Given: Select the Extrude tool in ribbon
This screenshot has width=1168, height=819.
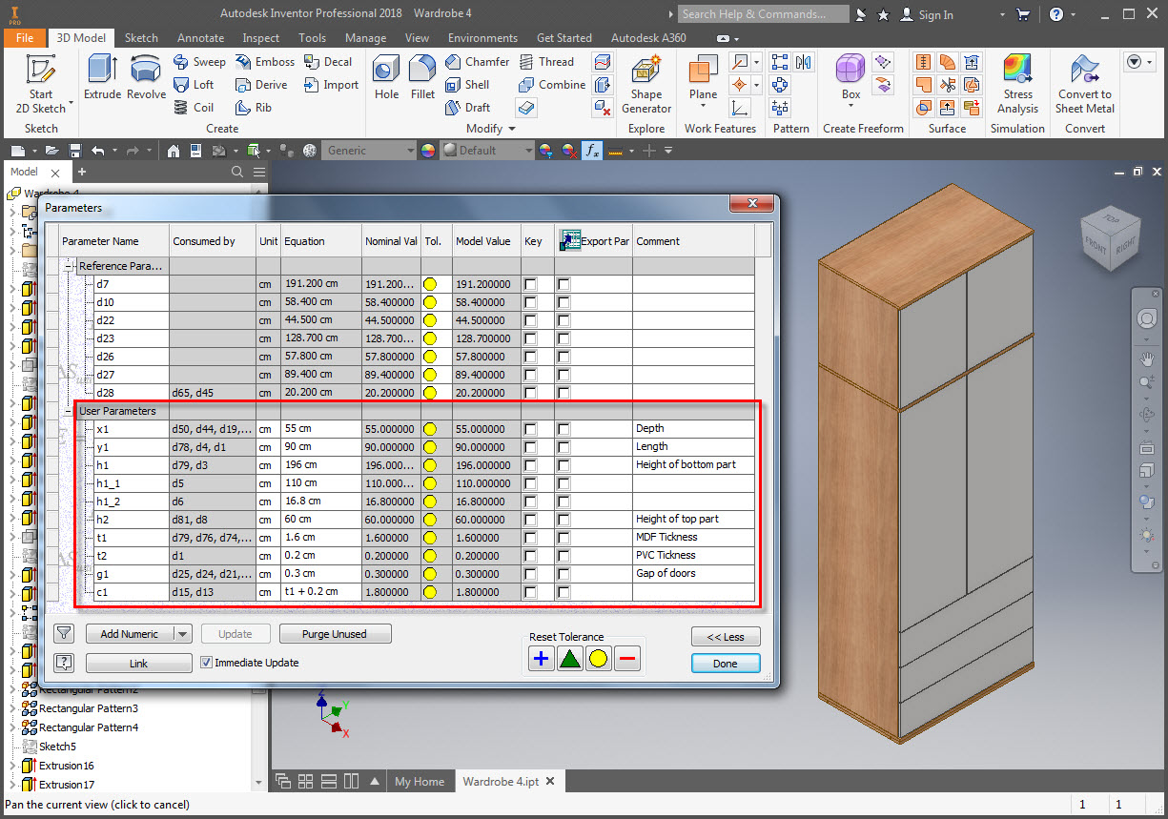Looking at the screenshot, I should point(102,76).
